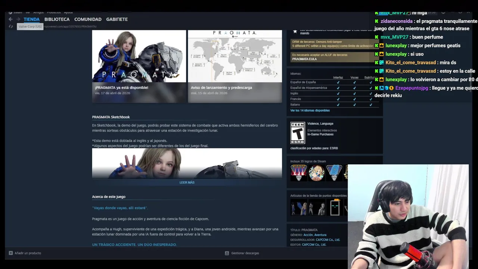The image size is (478, 269).
Task: Click the crown badge beside lunexplay: si uso
Action: point(382,54)
